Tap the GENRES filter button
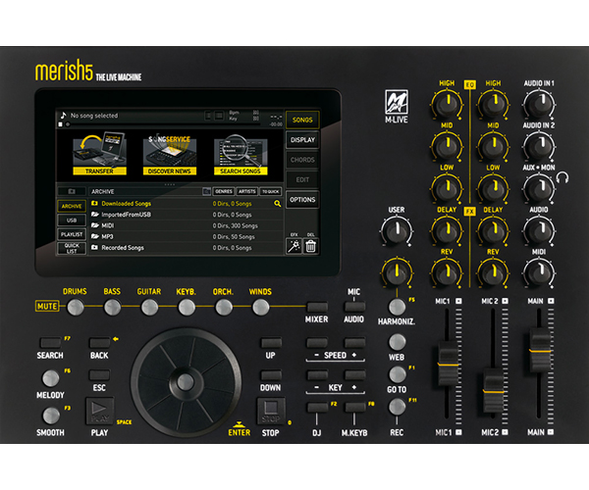 coord(224,191)
